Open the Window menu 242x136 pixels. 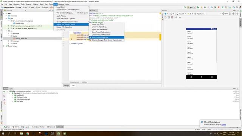[61, 4]
